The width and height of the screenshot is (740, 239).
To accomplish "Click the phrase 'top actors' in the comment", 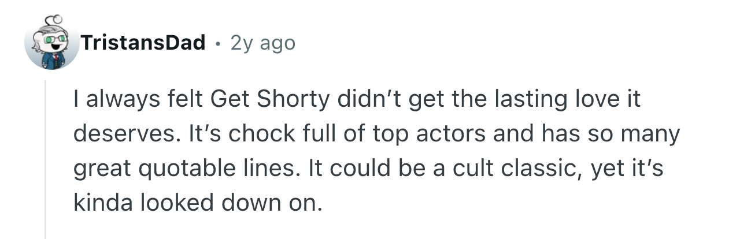I will (x=451, y=135).
